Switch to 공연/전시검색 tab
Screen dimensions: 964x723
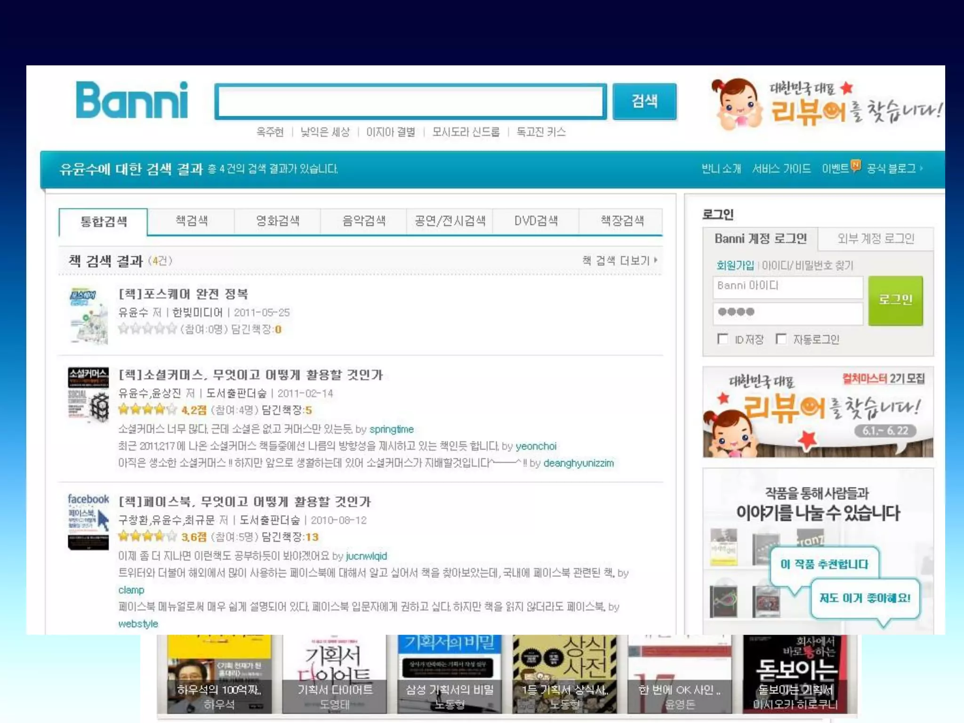point(450,221)
